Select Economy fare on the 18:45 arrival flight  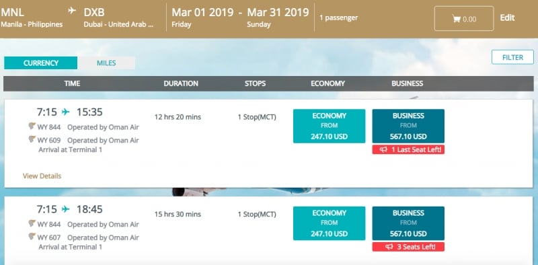coord(329,223)
